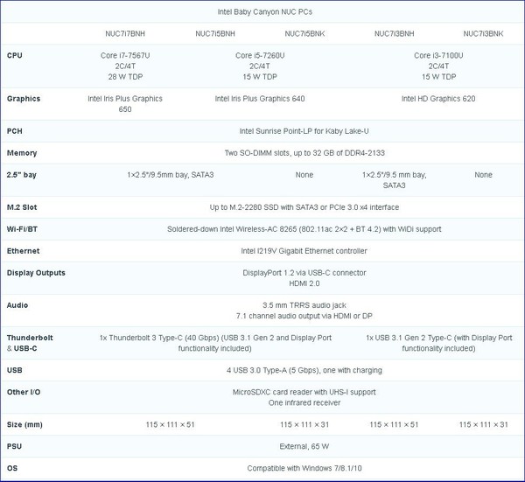Click 'External, 65 W' value
Viewport: 525px width, 482px height.
(x=304, y=446)
